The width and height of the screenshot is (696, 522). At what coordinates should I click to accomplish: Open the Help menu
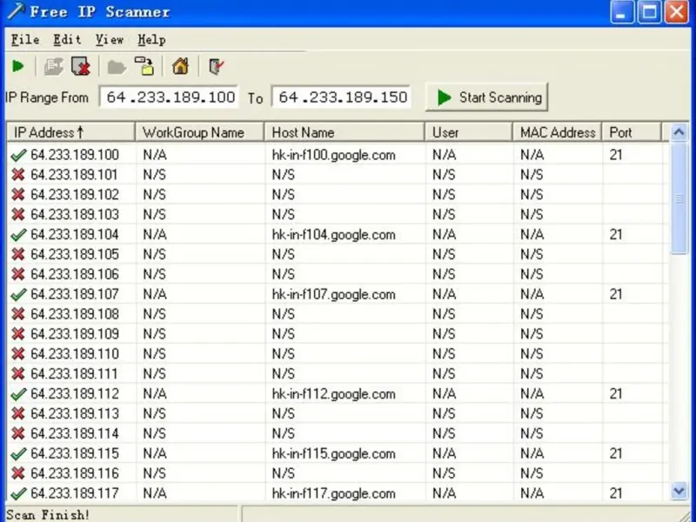tap(151, 39)
